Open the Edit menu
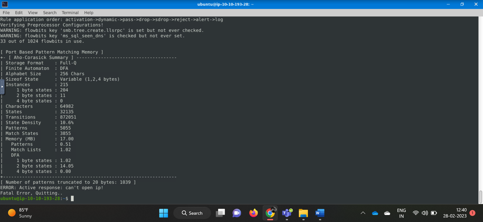The image size is (483, 222). [19, 13]
